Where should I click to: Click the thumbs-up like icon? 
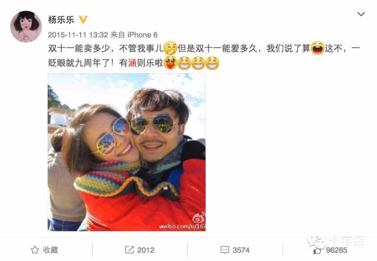point(317,250)
